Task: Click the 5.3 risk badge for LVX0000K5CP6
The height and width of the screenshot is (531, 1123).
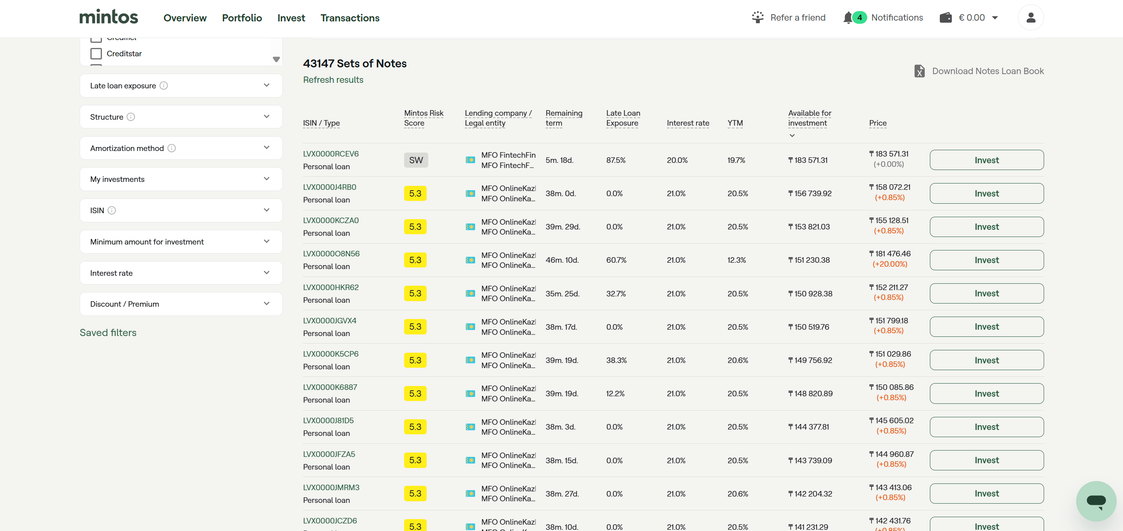Action: (415, 360)
